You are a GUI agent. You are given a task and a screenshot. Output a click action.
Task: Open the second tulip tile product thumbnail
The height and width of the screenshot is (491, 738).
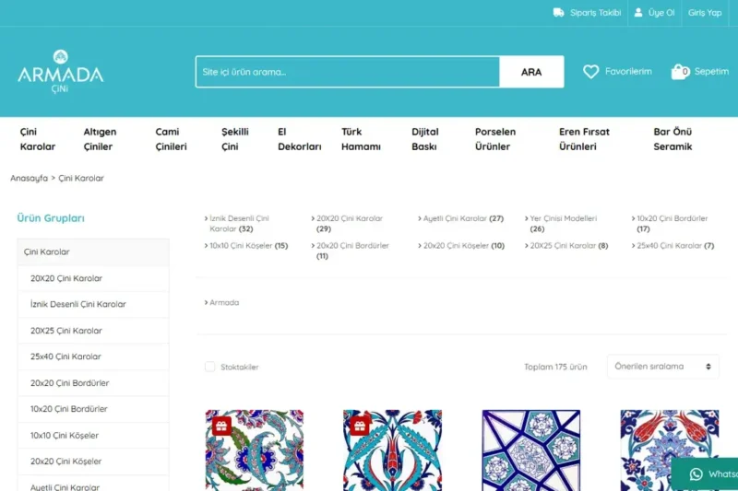coord(393,450)
